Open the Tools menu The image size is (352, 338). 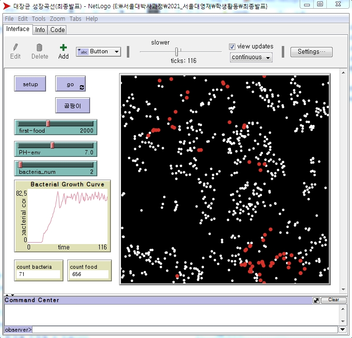[x=39, y=18]
